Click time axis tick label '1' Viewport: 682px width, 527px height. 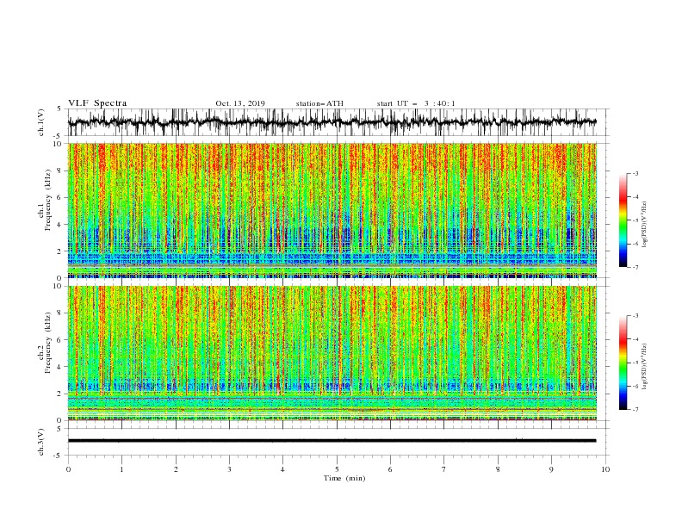[x=121, y=469]
